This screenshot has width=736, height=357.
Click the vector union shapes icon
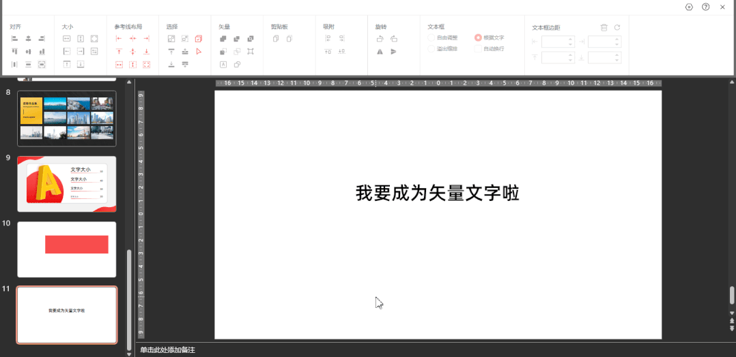coord(223,38)
